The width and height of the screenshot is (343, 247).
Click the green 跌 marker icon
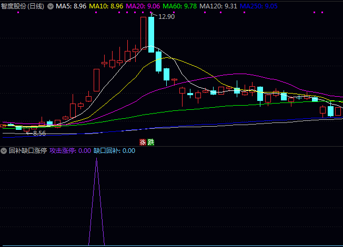point(151,142)
